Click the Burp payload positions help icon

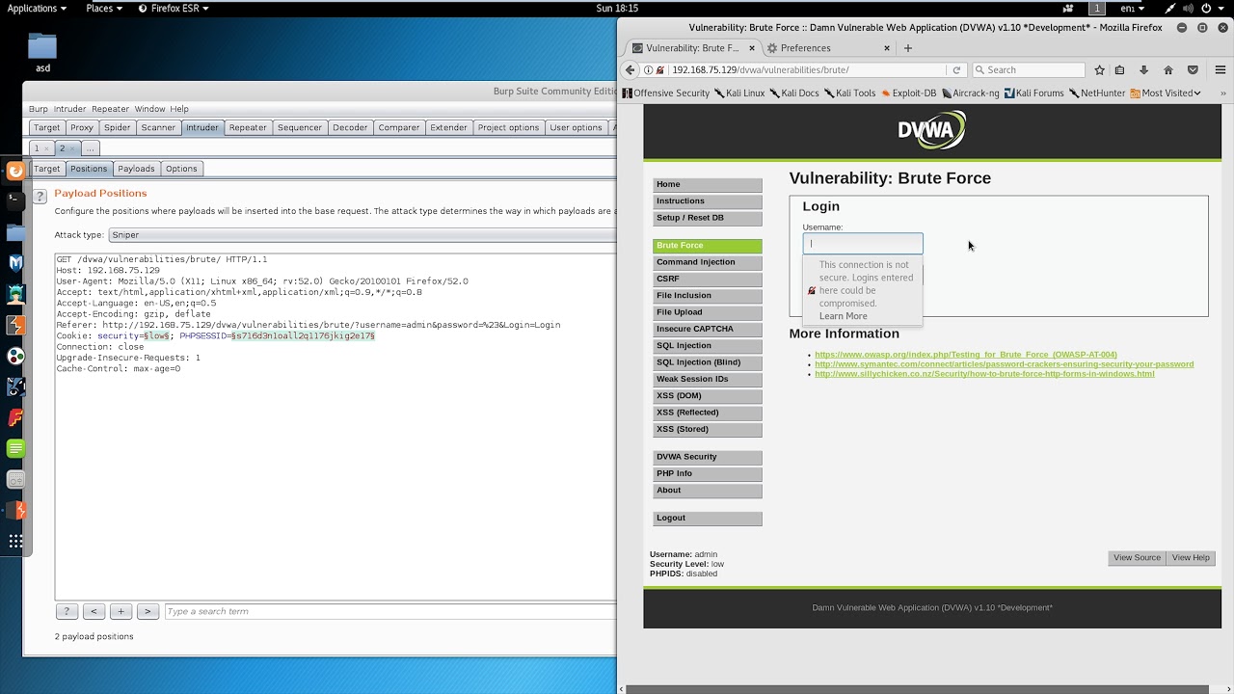point(40,196)
